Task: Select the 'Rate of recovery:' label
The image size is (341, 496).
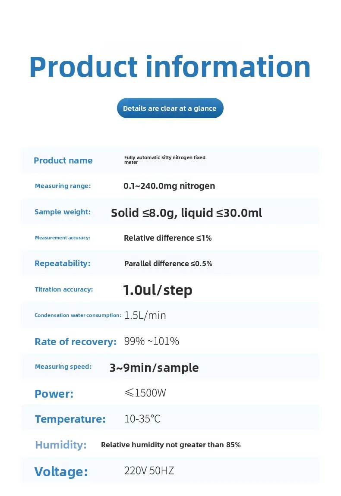Action: [x=76, y=342]
